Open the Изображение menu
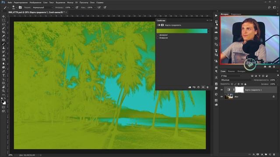 (35, 3)
